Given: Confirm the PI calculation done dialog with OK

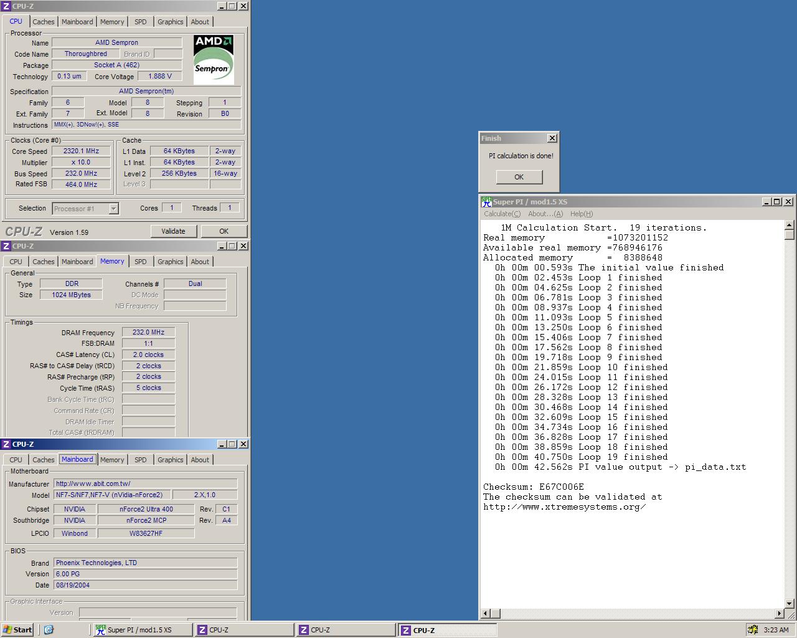Looking at the screenshot, I should [519, 177].
